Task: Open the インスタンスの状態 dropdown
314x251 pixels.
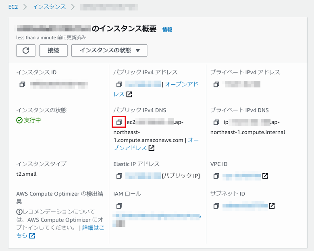Action: [x=109, y=50]
